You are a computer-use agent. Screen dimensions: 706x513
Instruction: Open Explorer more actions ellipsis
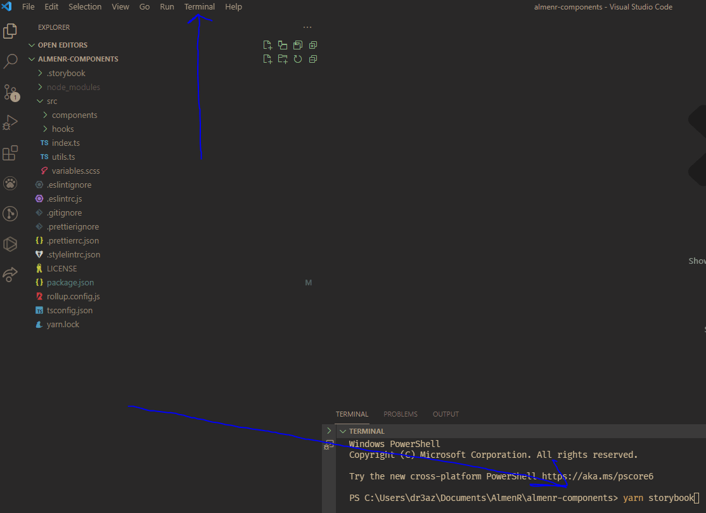(307, 27)
